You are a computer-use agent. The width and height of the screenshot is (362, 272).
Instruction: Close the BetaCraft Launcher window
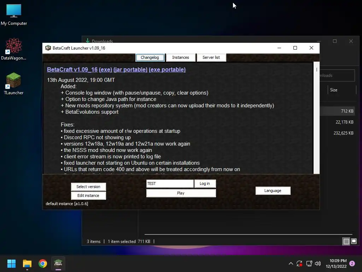(x=311, y=48)
